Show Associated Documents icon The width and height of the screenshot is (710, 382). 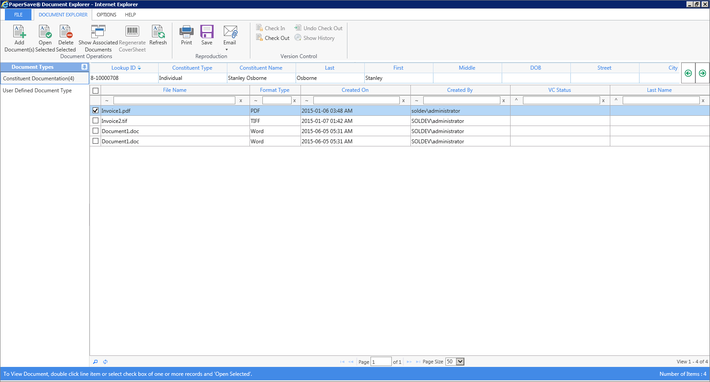pyautogui.click(x=98, y=32)
